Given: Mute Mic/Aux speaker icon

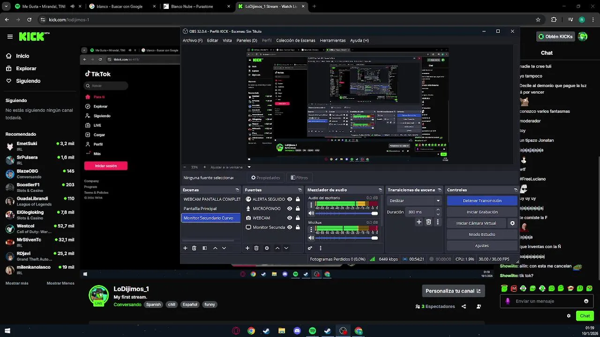Looking at the screenshot, I should click(311, 238).
